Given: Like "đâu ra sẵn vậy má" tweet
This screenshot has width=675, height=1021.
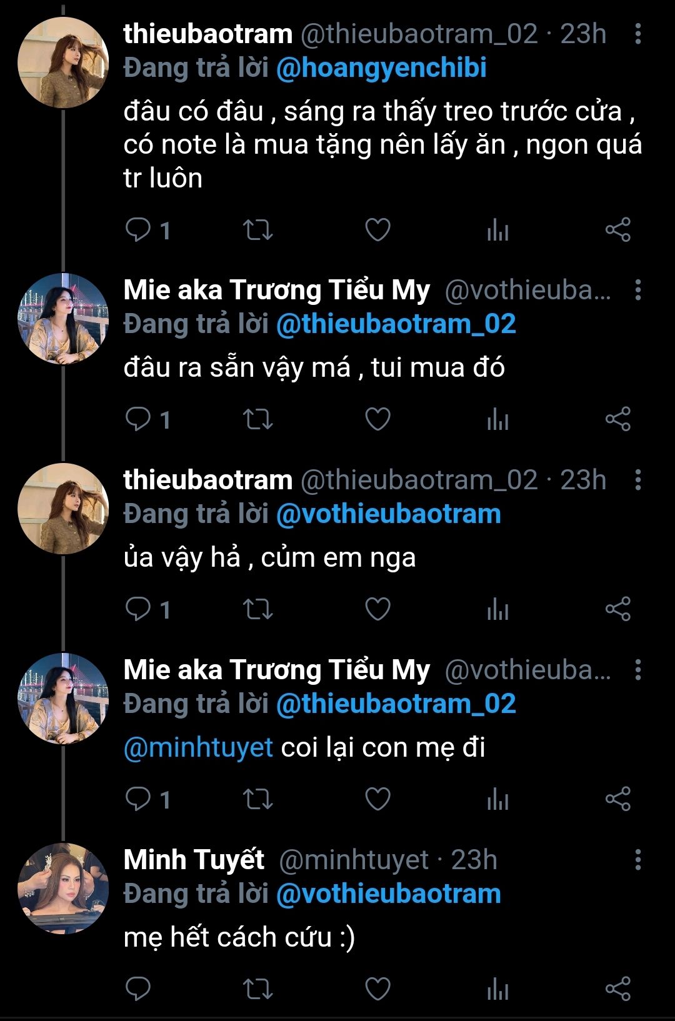Looking at the screenshot, I should 377,419.
